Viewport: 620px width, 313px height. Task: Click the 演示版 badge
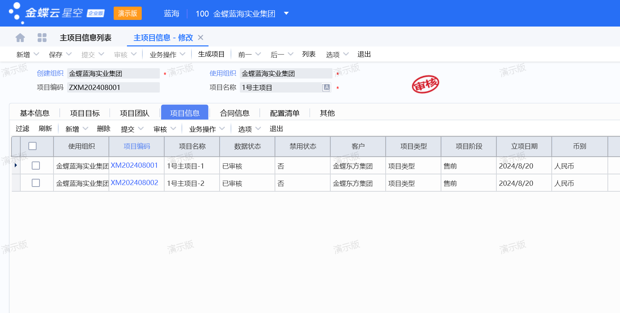tap(128, 13)
